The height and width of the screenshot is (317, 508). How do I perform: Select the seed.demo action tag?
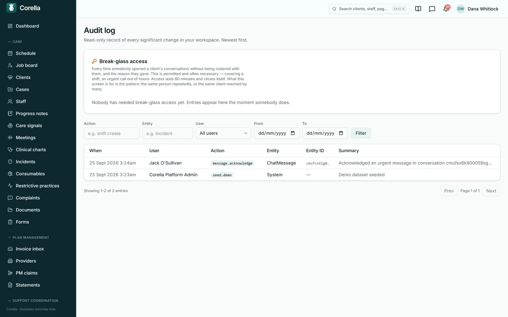(x=222, y=175)
